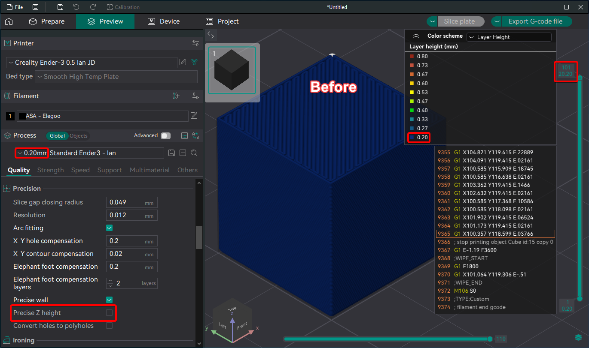Switch to the Prepare tab
Screen dimensions: 589x348
click(x=46, y=21)
